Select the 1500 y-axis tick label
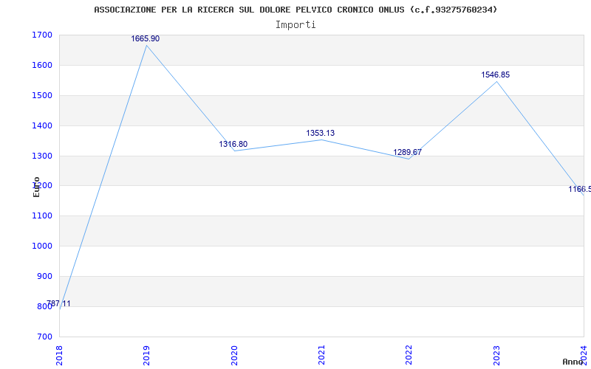Image resolution: width=591 pixels, height=369 pixels. coord(42,96)
